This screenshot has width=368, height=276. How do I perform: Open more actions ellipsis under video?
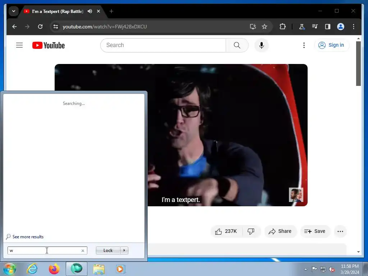point(340,231)
